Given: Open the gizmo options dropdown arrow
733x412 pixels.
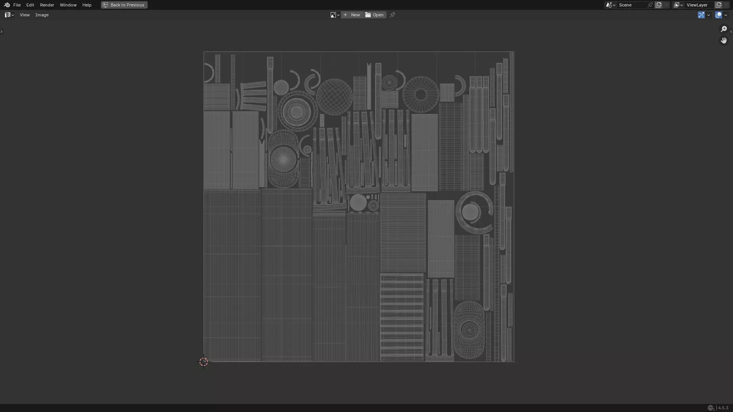Looking at the screenshot, I should coord(709,15).
